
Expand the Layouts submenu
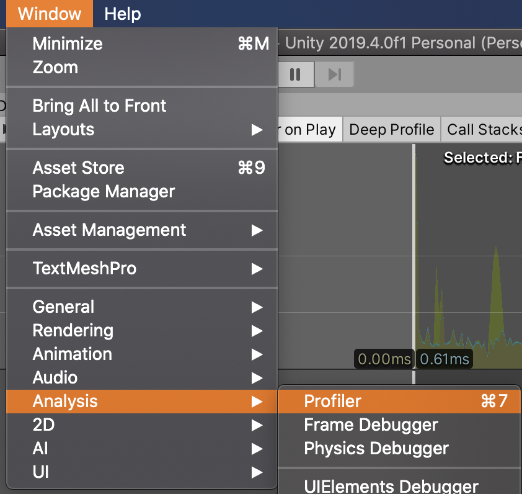click(x=142, y=129)
